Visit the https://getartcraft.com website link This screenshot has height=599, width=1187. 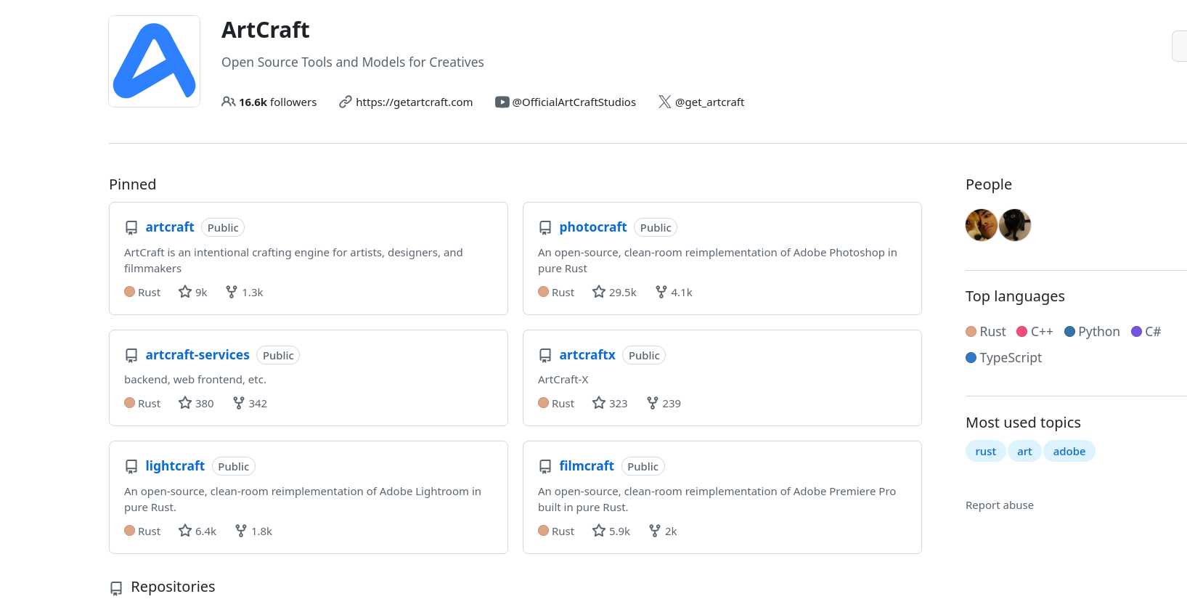coord(414,102)
